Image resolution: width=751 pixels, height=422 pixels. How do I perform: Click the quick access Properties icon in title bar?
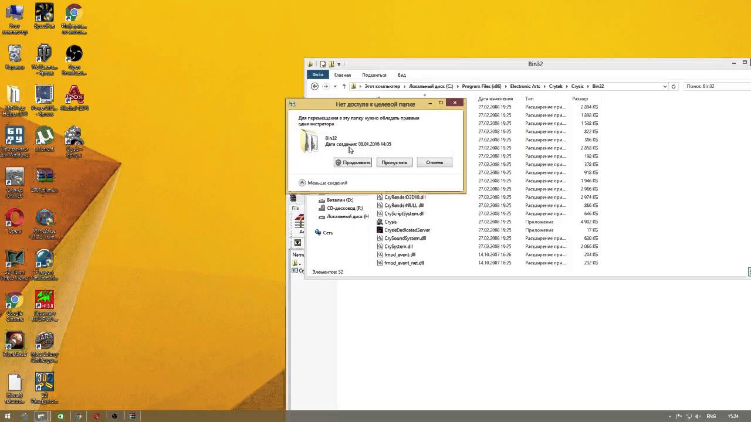pyautogui.click(x=323, y=64)
